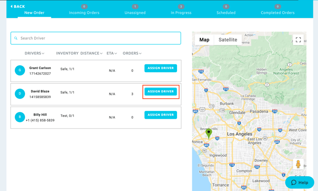
Task: Click the Scheduled count badge
Action: 226,6
